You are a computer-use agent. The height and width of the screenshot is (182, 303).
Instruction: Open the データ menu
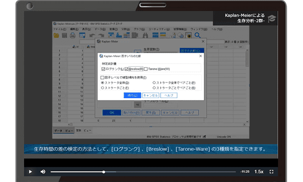(x=100, y=29)
